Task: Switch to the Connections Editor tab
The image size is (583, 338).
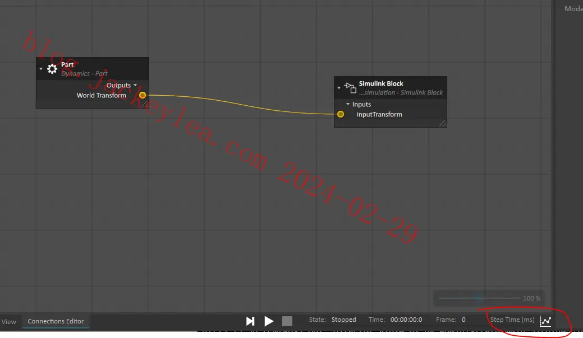Action: [x=56, y=321]
